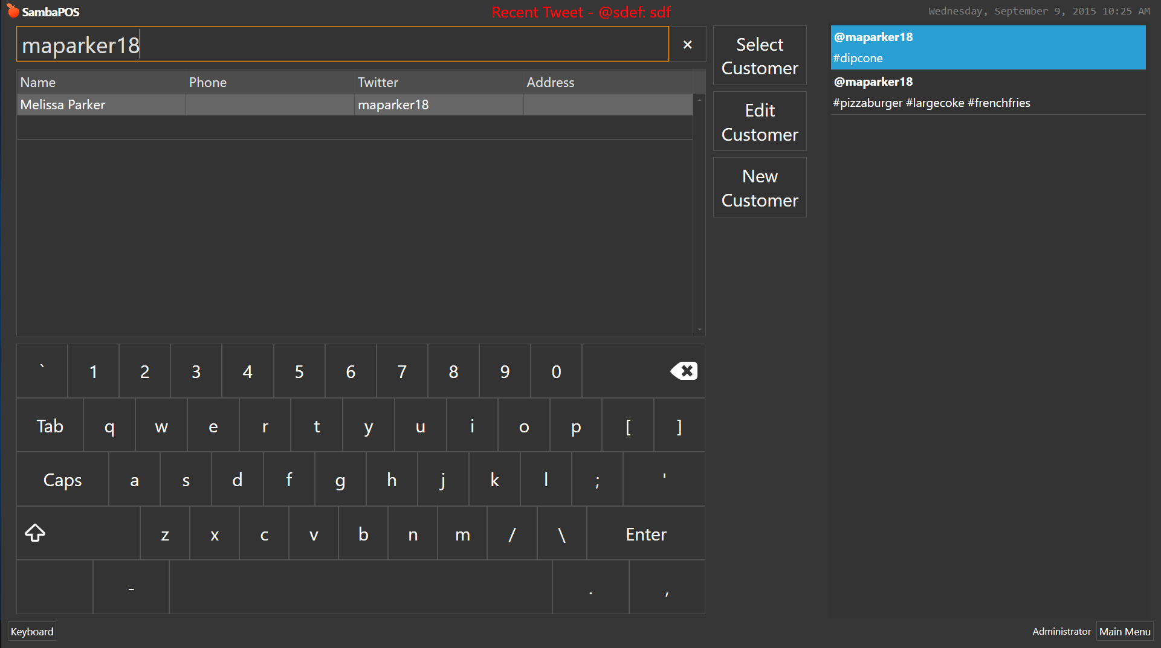Image resolution: width=1161 pixels, height=648 pixels.
Task: Tap the number 1 key
Action: tap(93, 371)
